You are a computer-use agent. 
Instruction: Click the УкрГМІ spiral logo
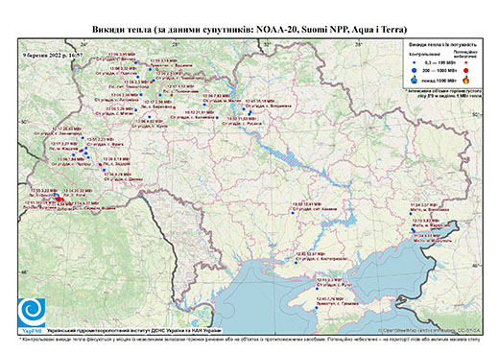coord(32,313)
